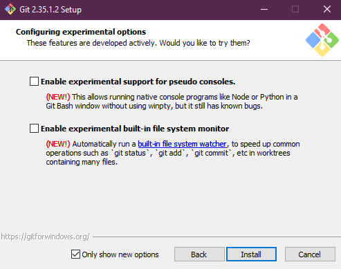341x269 pixels.
Task: Click the Configuring experimental options heading
Action: 81,32
